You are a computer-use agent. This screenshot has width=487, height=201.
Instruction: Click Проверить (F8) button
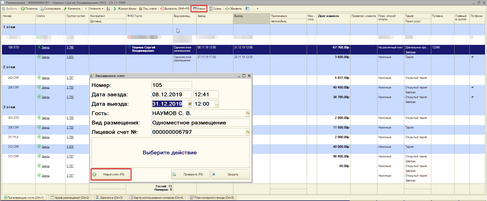coord(190,174)
